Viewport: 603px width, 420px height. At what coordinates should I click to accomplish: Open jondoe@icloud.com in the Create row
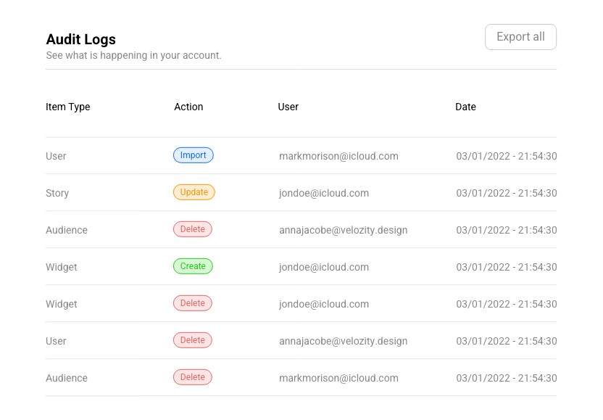tap(324, 267)
